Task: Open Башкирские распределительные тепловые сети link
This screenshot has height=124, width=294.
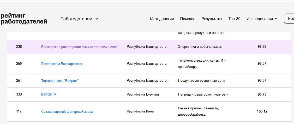Action: (79, 47)
